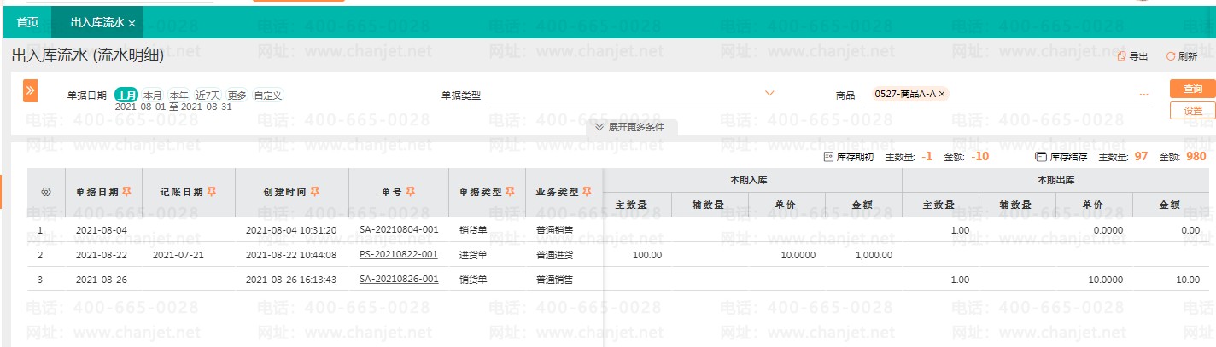Image resolution: width=1216 pixels, height=347 pixels.
Task: Click date cell 2021-08-04 in row 1
Action: click(x=101, y=230)
